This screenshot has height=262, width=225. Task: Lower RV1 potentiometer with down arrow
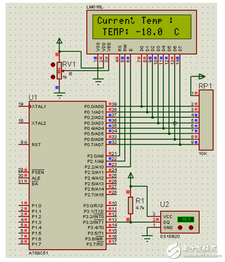tap(53, 77)
